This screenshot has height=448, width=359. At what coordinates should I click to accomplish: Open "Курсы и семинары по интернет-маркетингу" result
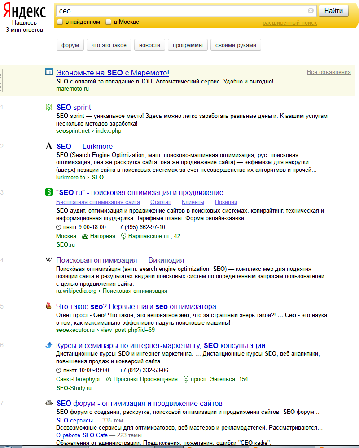point(161,346)
